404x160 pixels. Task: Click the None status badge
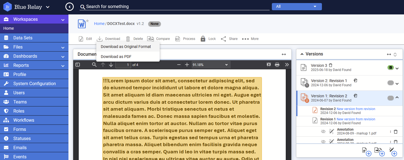[x=154, y=24]
